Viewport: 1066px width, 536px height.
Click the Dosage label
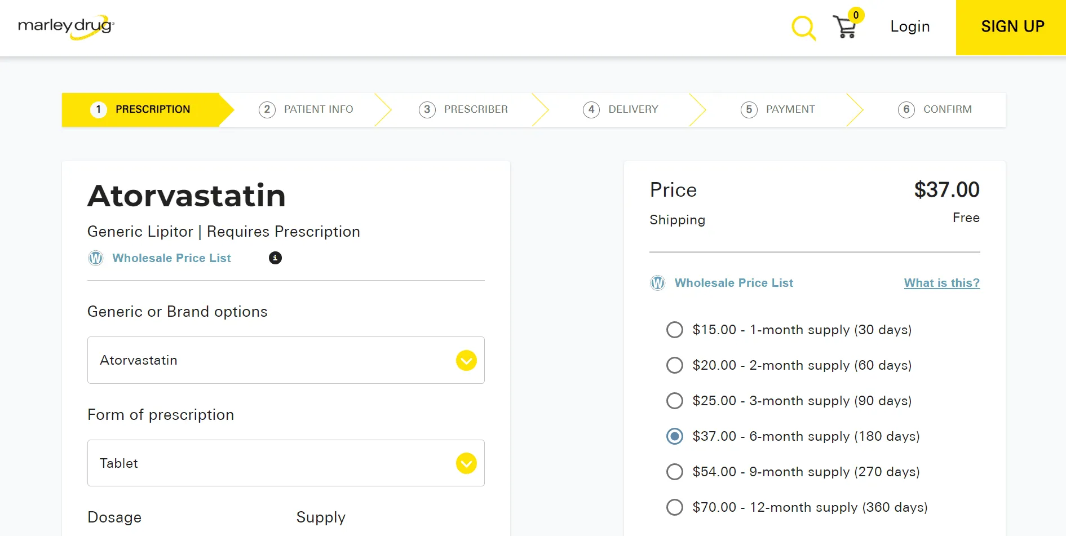click(114, 517)
